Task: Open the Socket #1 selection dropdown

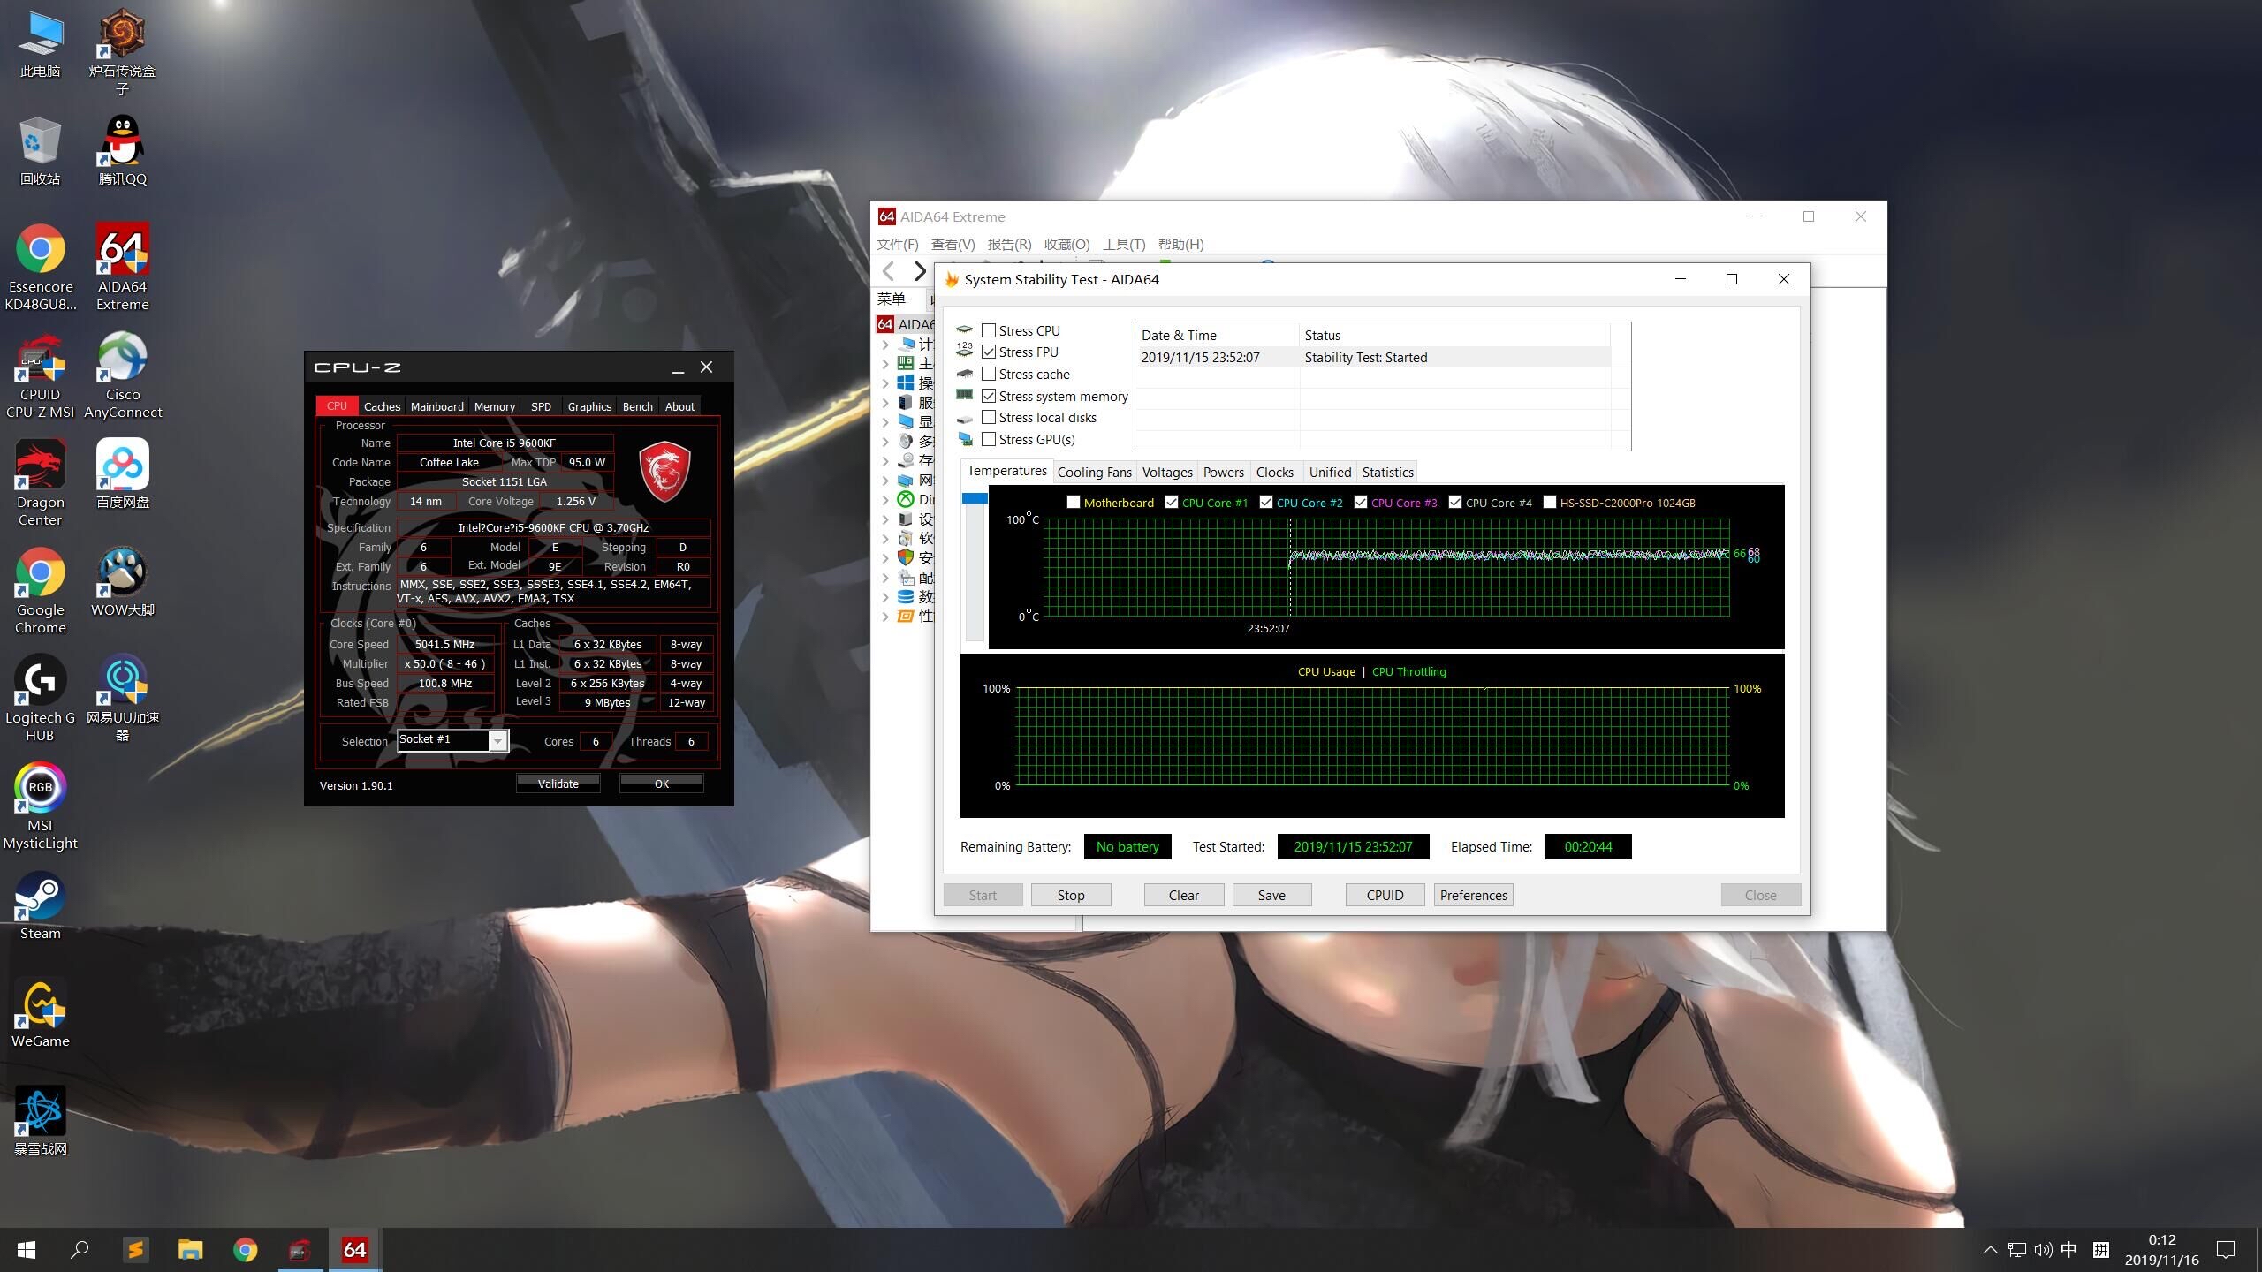Action: 498,741
